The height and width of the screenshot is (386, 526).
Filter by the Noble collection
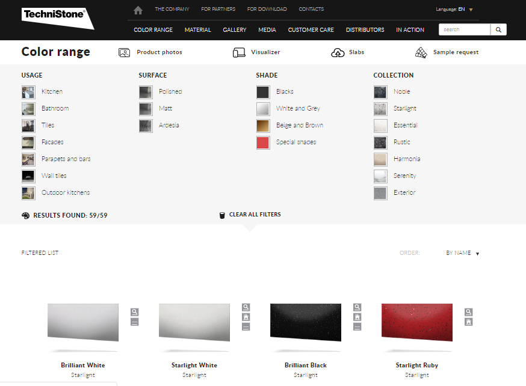click(392, 91)
